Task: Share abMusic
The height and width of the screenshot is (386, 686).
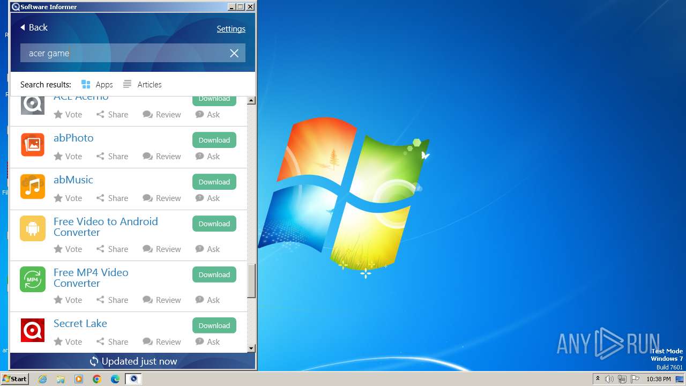Action: [112, 198]
